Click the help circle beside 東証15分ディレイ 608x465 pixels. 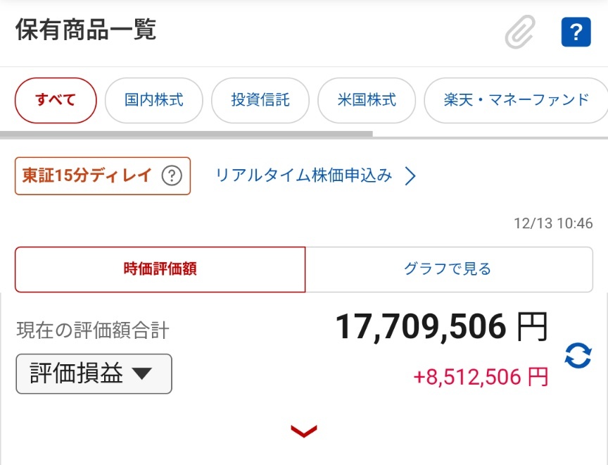[x=172, y=175]
